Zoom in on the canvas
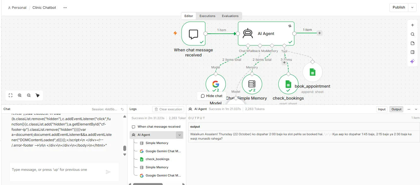 point(20,95)
